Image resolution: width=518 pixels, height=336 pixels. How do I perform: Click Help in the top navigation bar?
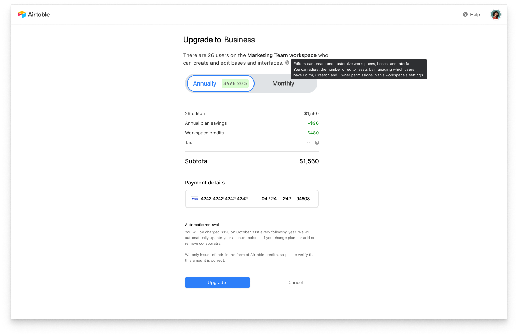coord(475,14)
